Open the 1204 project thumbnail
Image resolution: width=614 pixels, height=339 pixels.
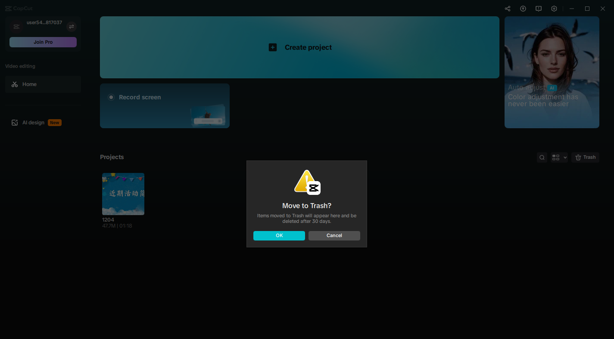tap(123, 194)
